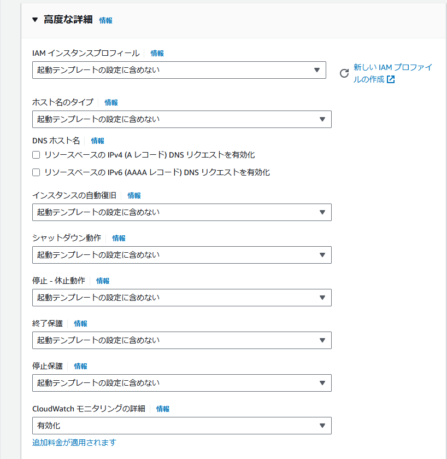
Task: Open ホスト名のタイプ dropdown
Action: tap(182, 119)
